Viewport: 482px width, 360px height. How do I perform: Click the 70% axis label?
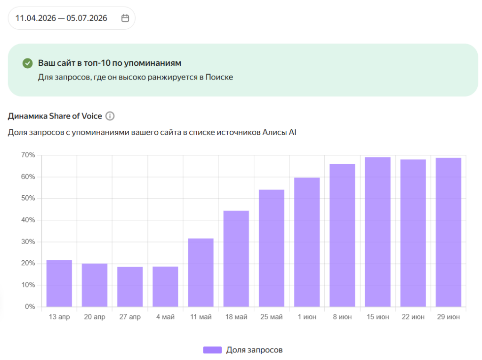(x=28, y=155)
